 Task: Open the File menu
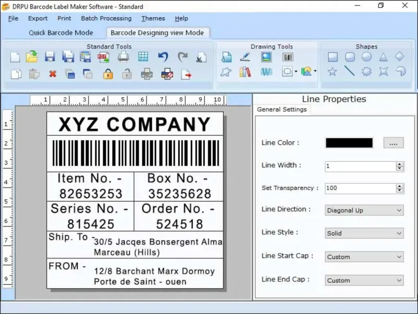(x=13, y=18)
